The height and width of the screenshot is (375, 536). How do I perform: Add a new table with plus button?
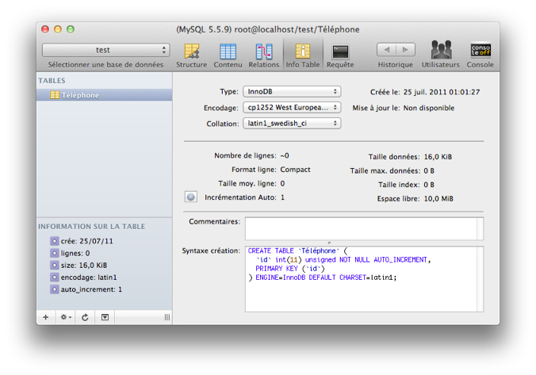click(x=46, y=317)
